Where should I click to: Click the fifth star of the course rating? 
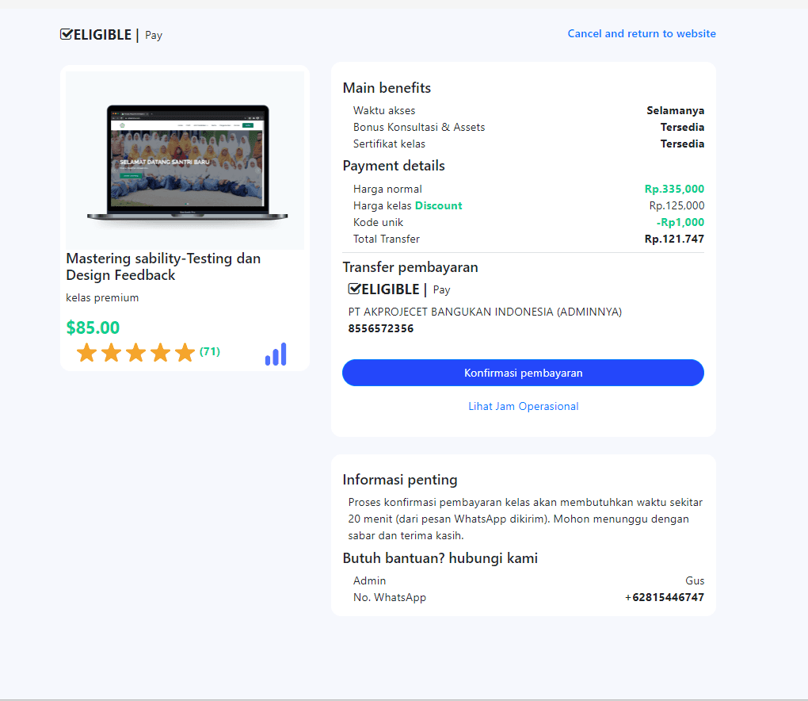(x=185, y=352)
